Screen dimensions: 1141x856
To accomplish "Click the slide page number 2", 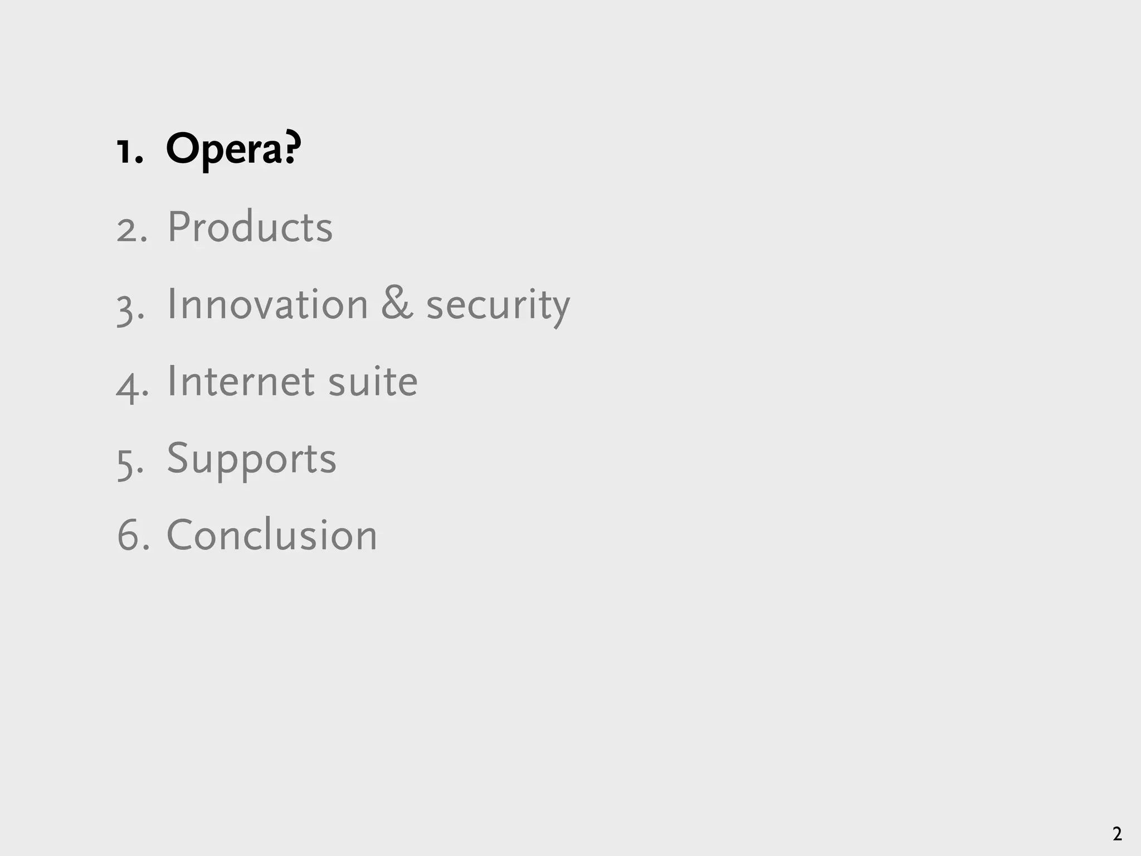I will (x=1117, y=834).
